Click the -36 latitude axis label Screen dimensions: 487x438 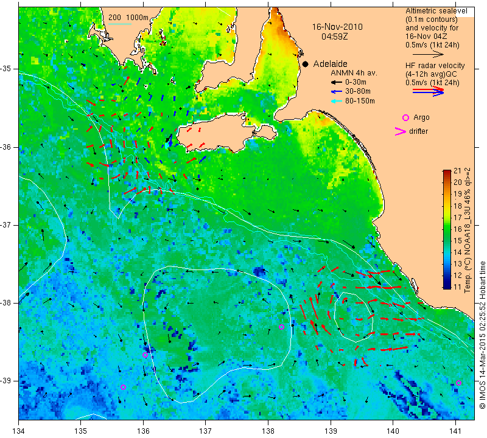point(6,147)
